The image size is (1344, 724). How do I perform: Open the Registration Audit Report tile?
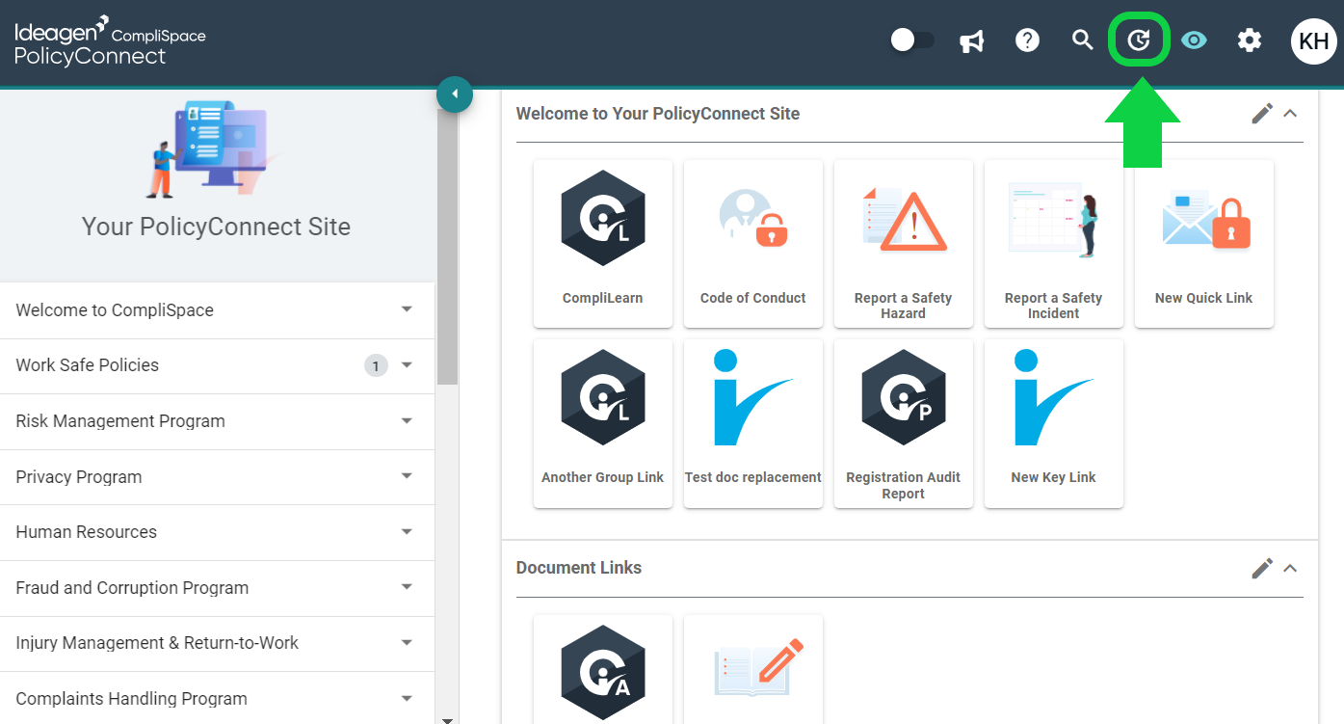point(904,424)
